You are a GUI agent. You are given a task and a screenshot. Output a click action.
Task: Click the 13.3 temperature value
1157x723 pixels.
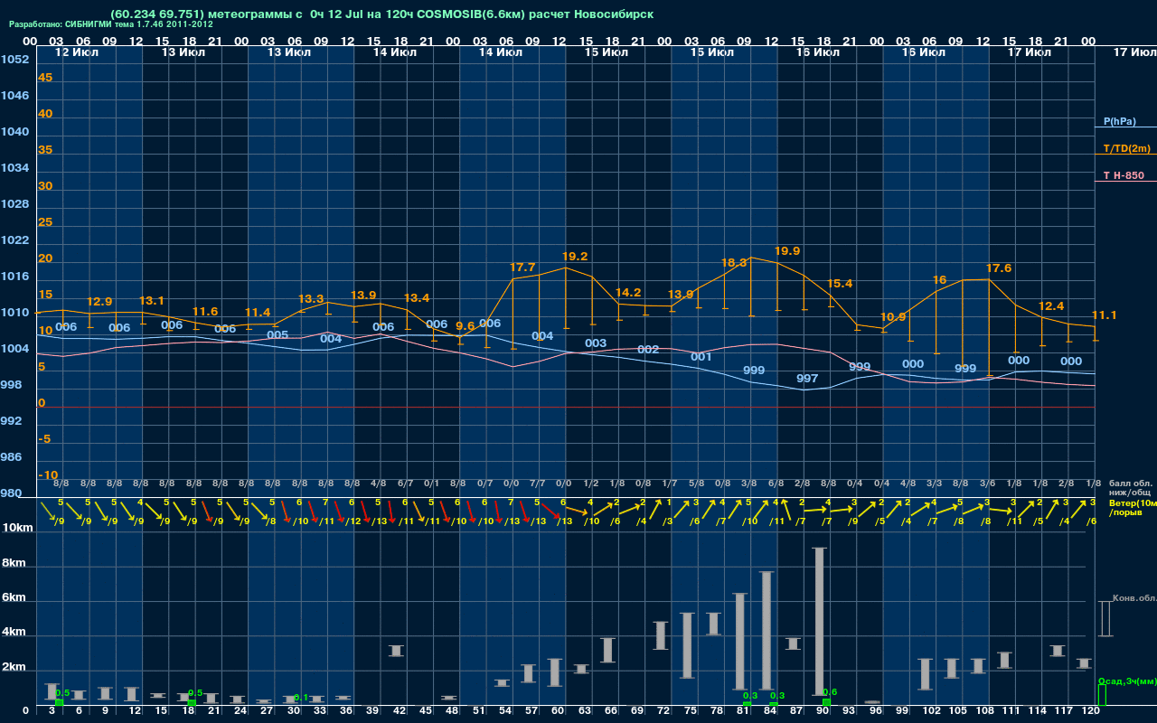(311, 299)
